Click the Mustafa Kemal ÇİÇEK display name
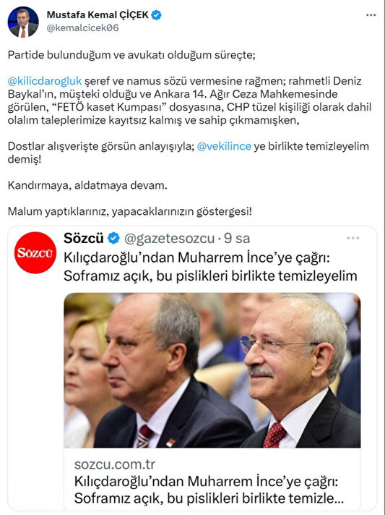 coord(98,14)
